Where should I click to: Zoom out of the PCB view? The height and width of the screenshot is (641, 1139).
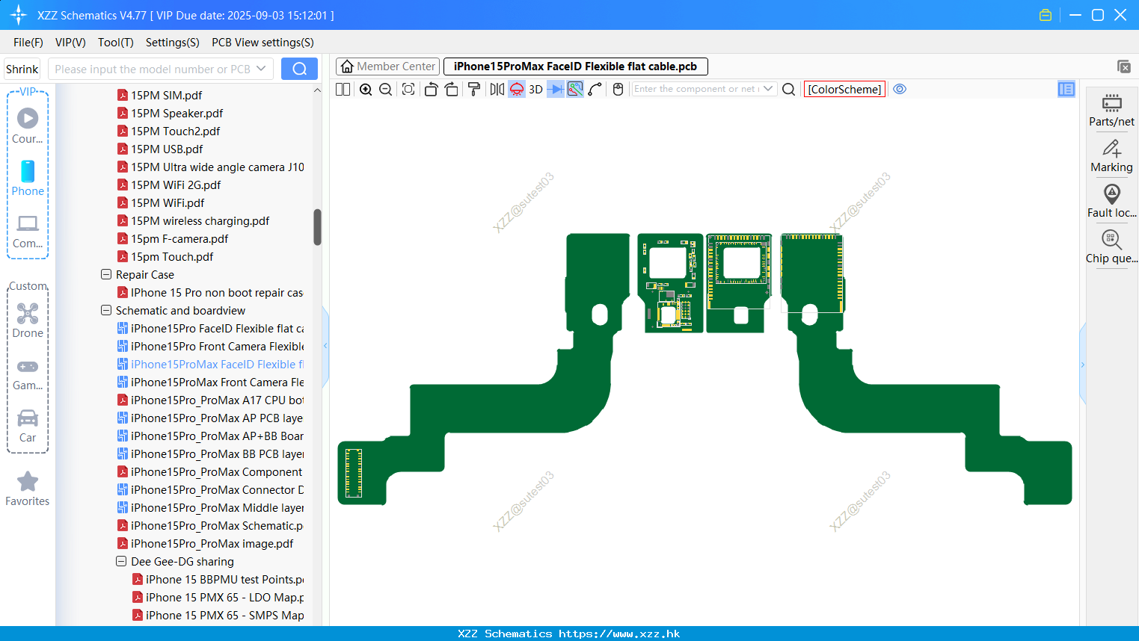386,90
